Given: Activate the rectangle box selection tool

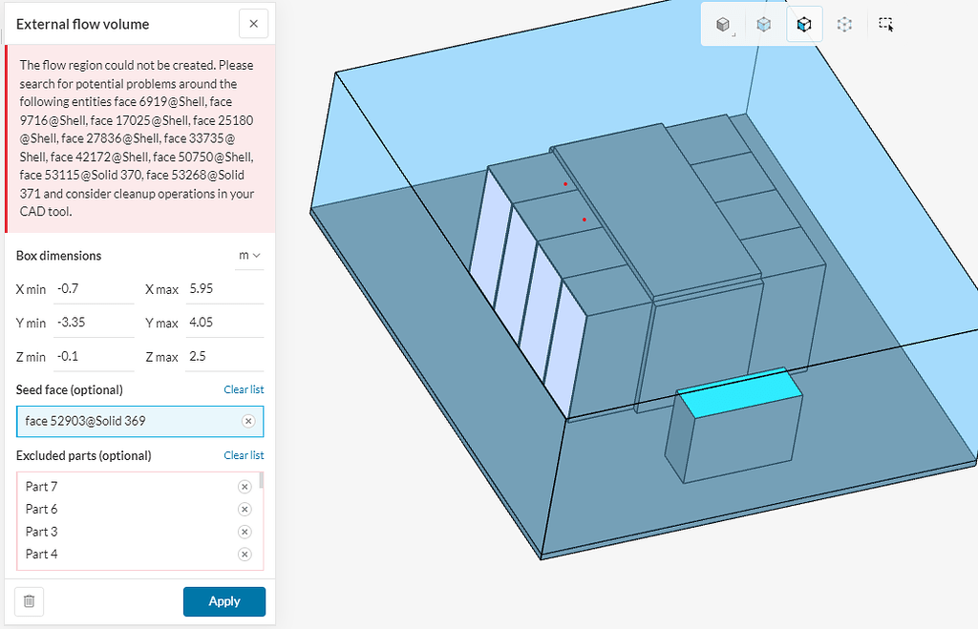Looking at the screenshot, I should coord(885,24).
